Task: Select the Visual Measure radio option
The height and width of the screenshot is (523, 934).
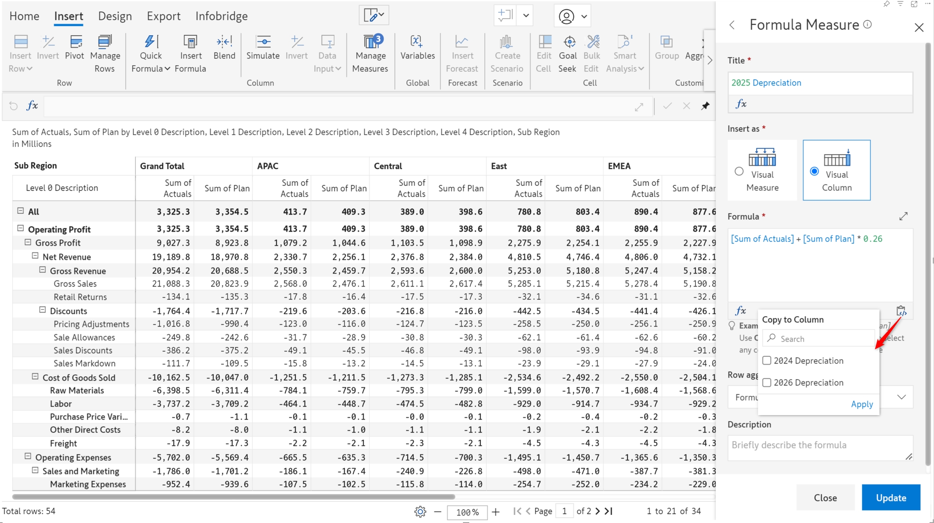Action: [739, 171]
